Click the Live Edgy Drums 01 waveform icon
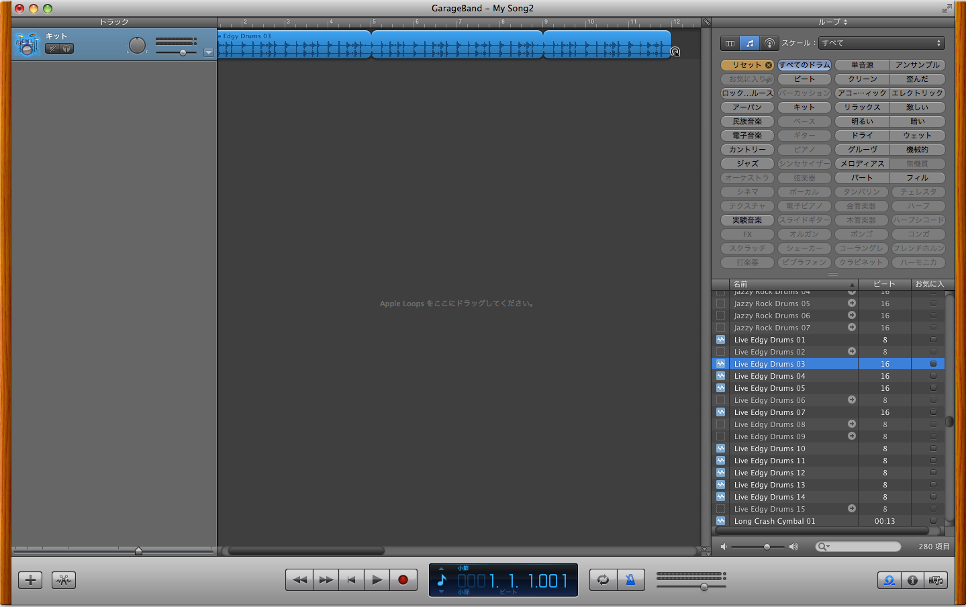This screenshot has height=607, width=966. point(720,340)
